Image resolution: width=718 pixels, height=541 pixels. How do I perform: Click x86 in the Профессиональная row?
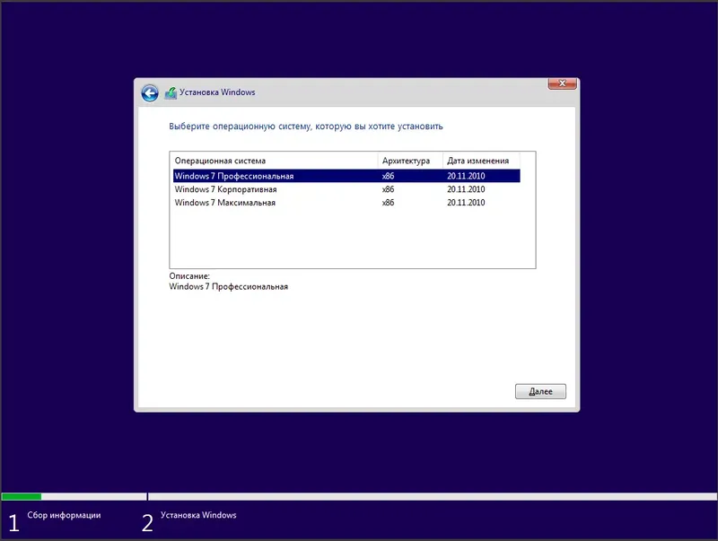[x=388, y=176]
